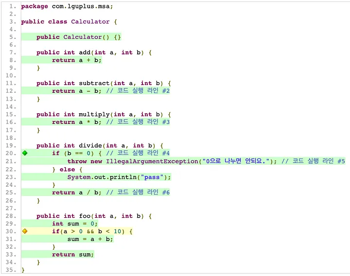The image size is (350, 276).
Task: Click the yellow 'if(a > 0 && b < 10)' line
Action: [92, 231]
